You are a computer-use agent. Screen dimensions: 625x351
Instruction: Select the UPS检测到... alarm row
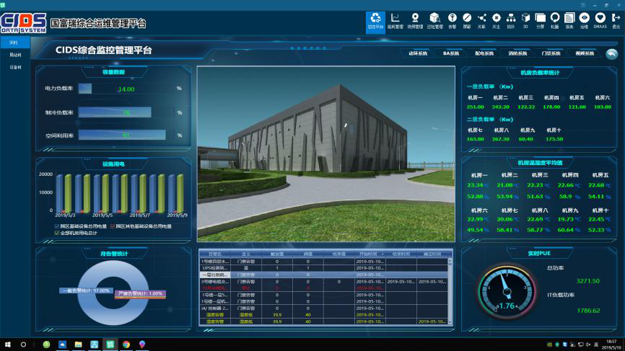coord(323,268)
